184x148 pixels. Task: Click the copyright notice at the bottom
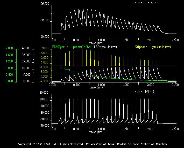click(92, 144)
